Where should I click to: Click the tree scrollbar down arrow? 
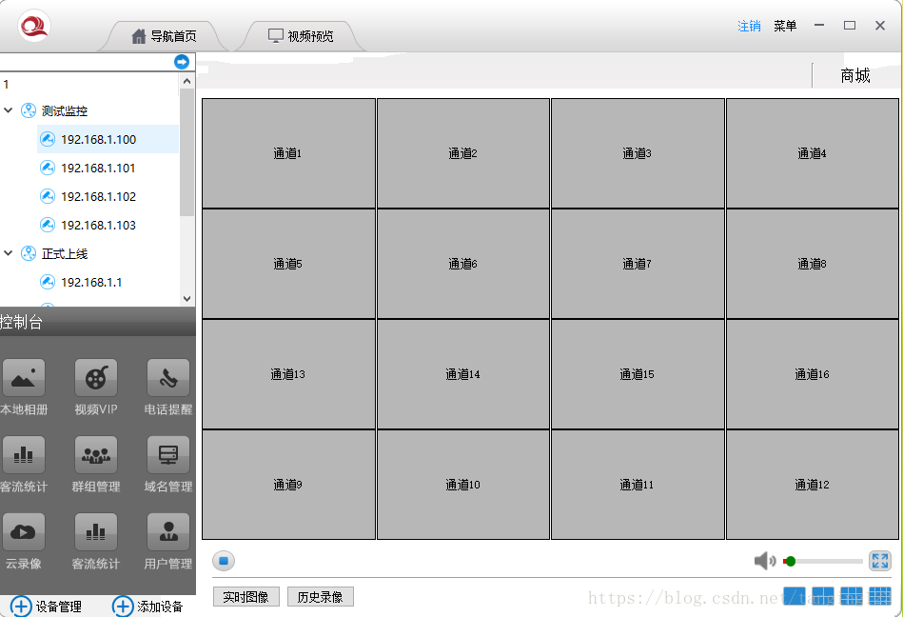coord(186,298)
